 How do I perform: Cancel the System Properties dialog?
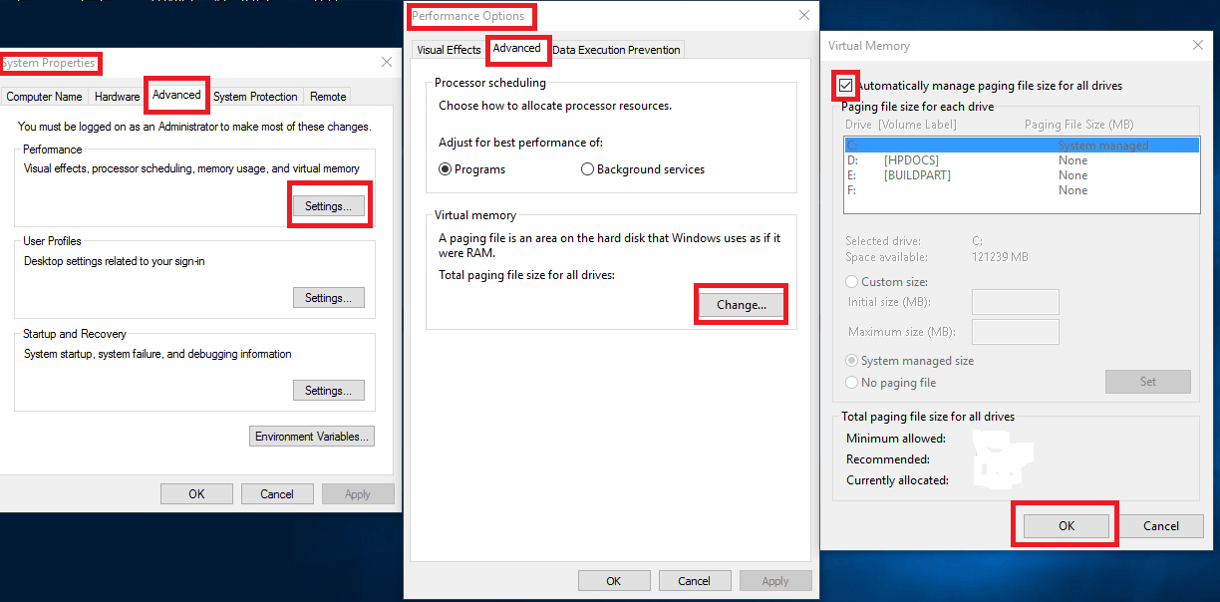pos(277,494)
